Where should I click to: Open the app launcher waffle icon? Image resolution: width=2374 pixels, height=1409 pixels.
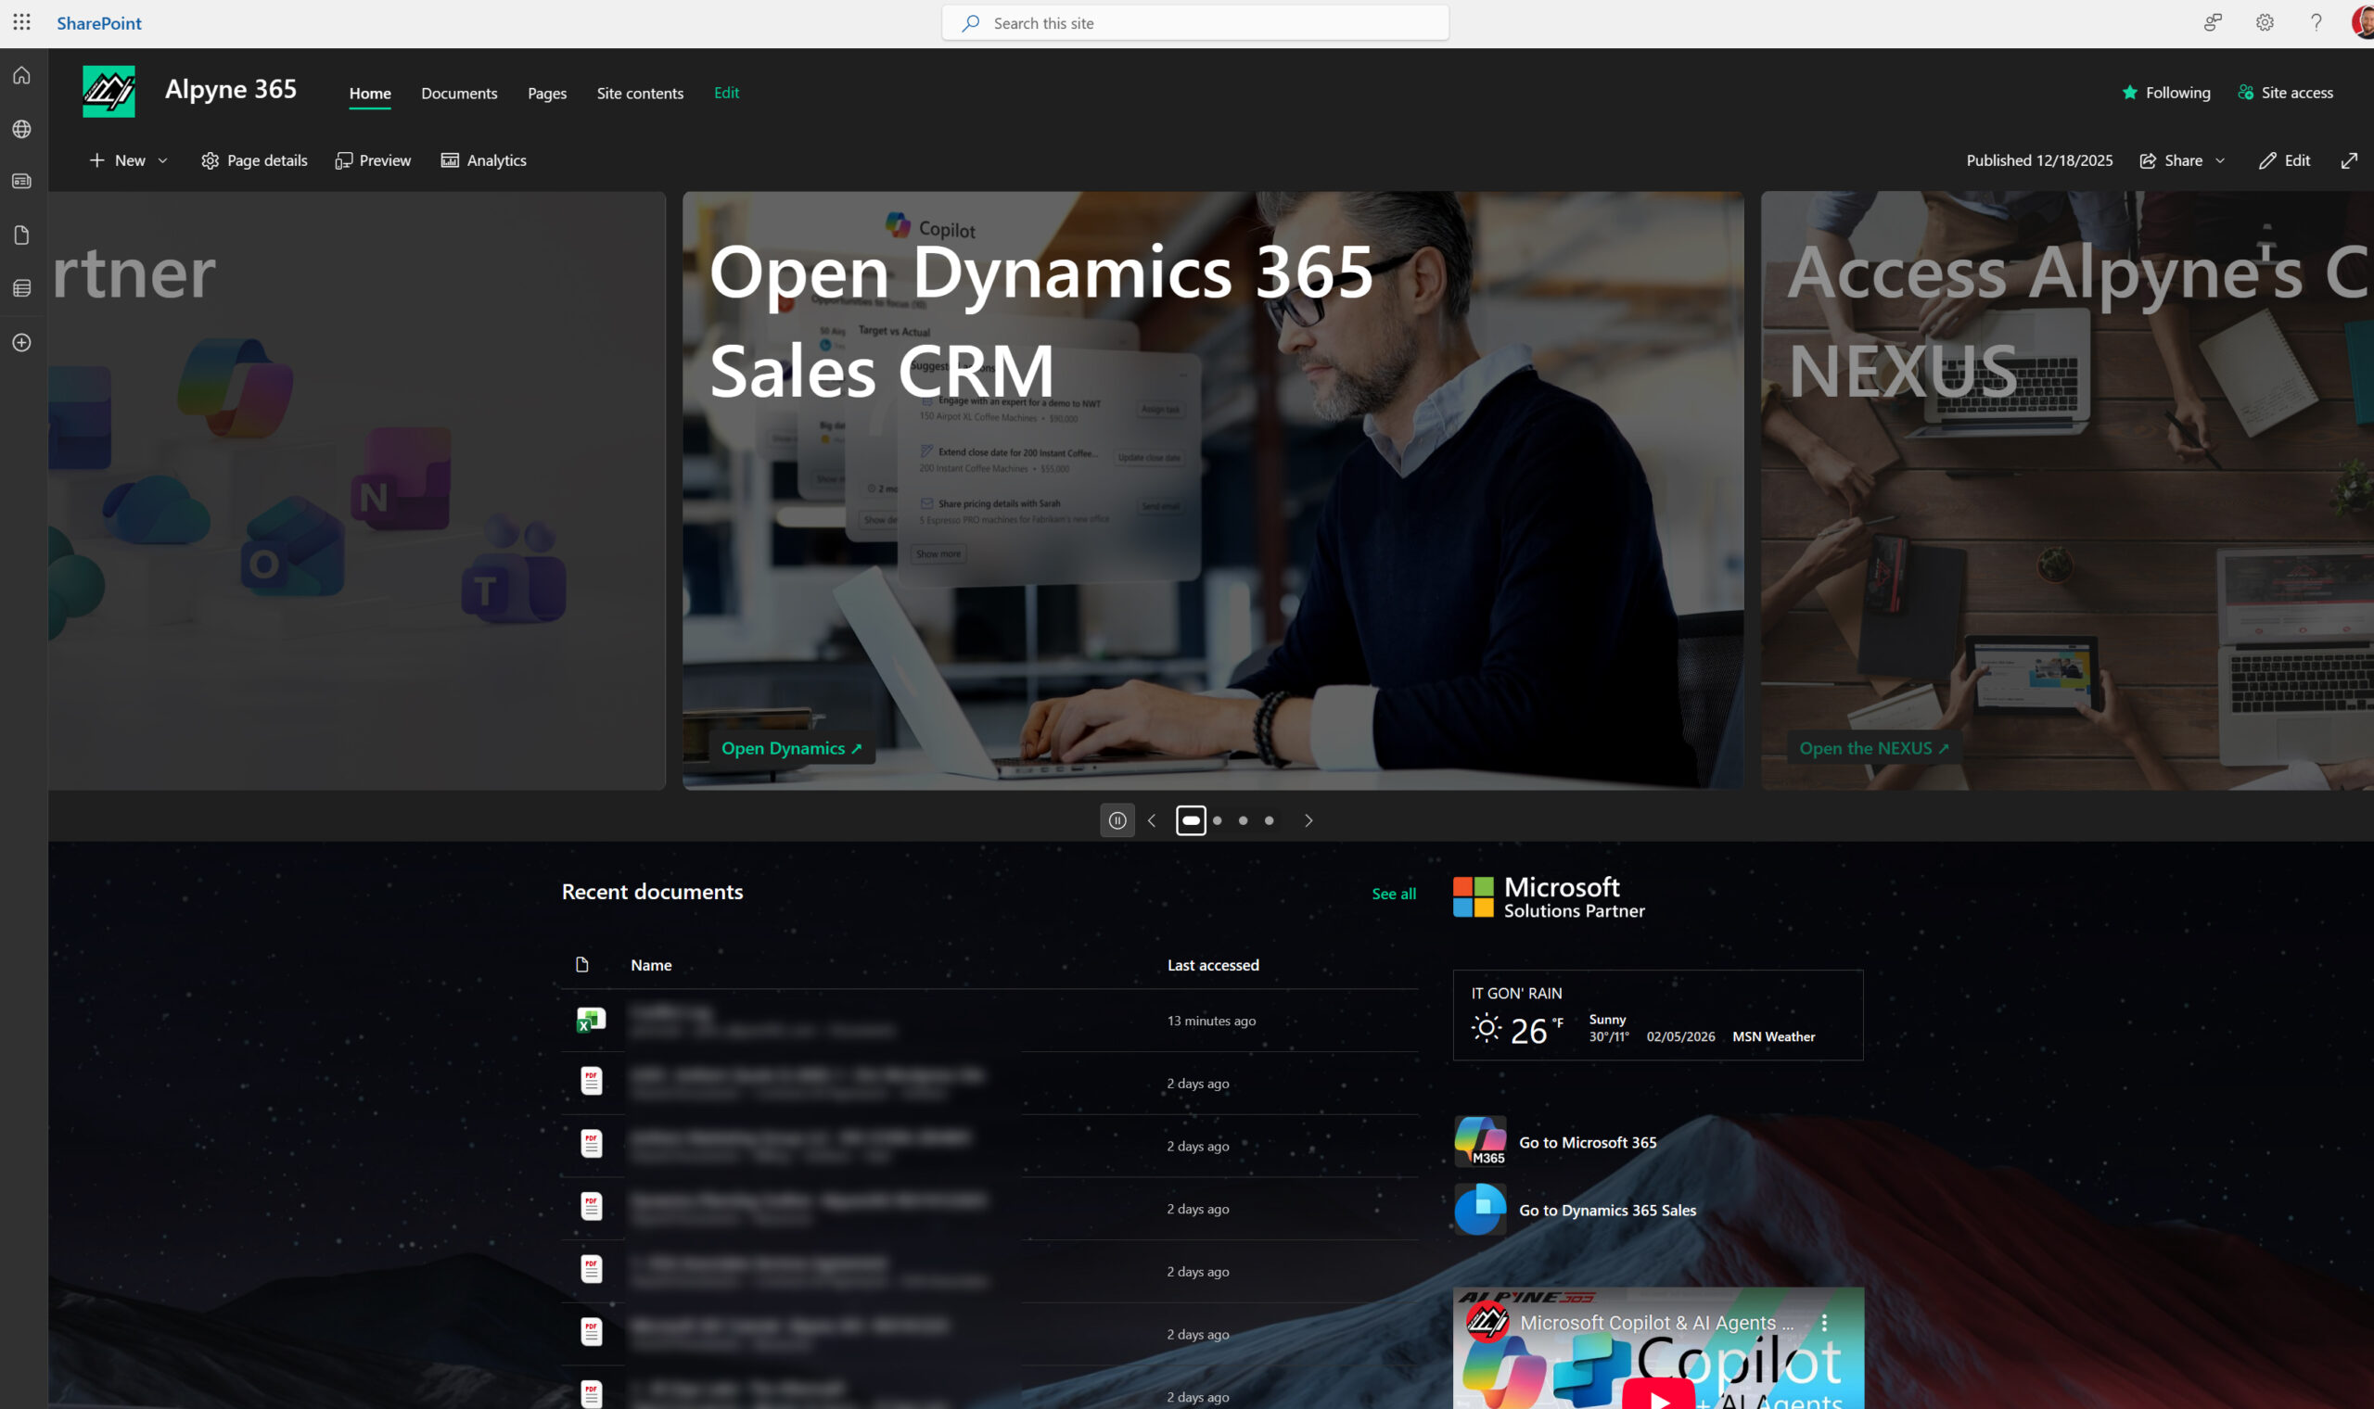pyautogui.click(x=22, y=22)
